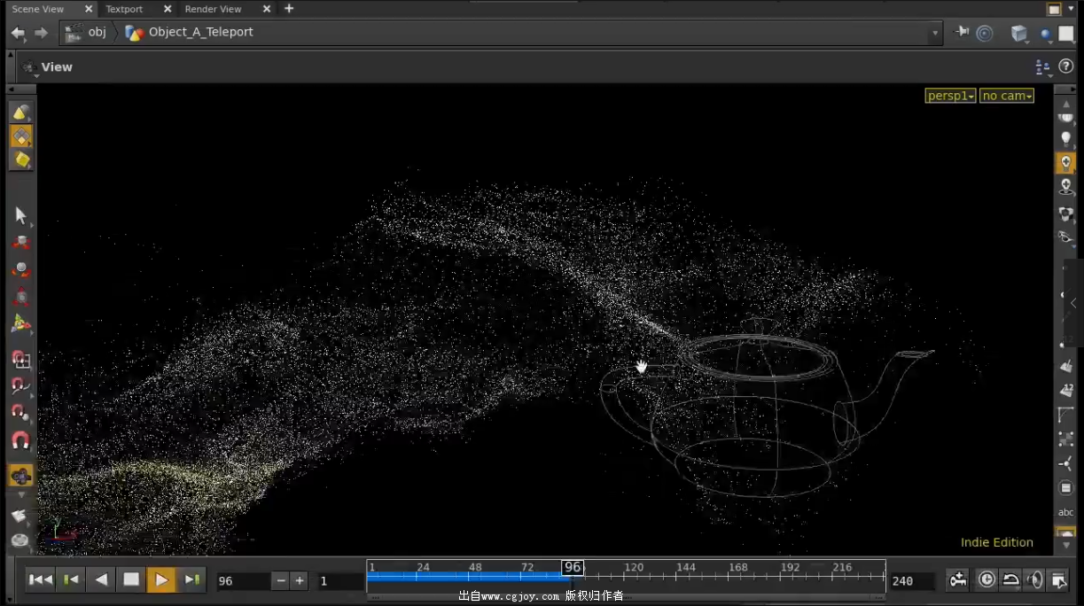Select the third yellow selection-mode icon
The height and width of the screenshot is (606, 1084).
pyautogui.click(x=21, y=160)
